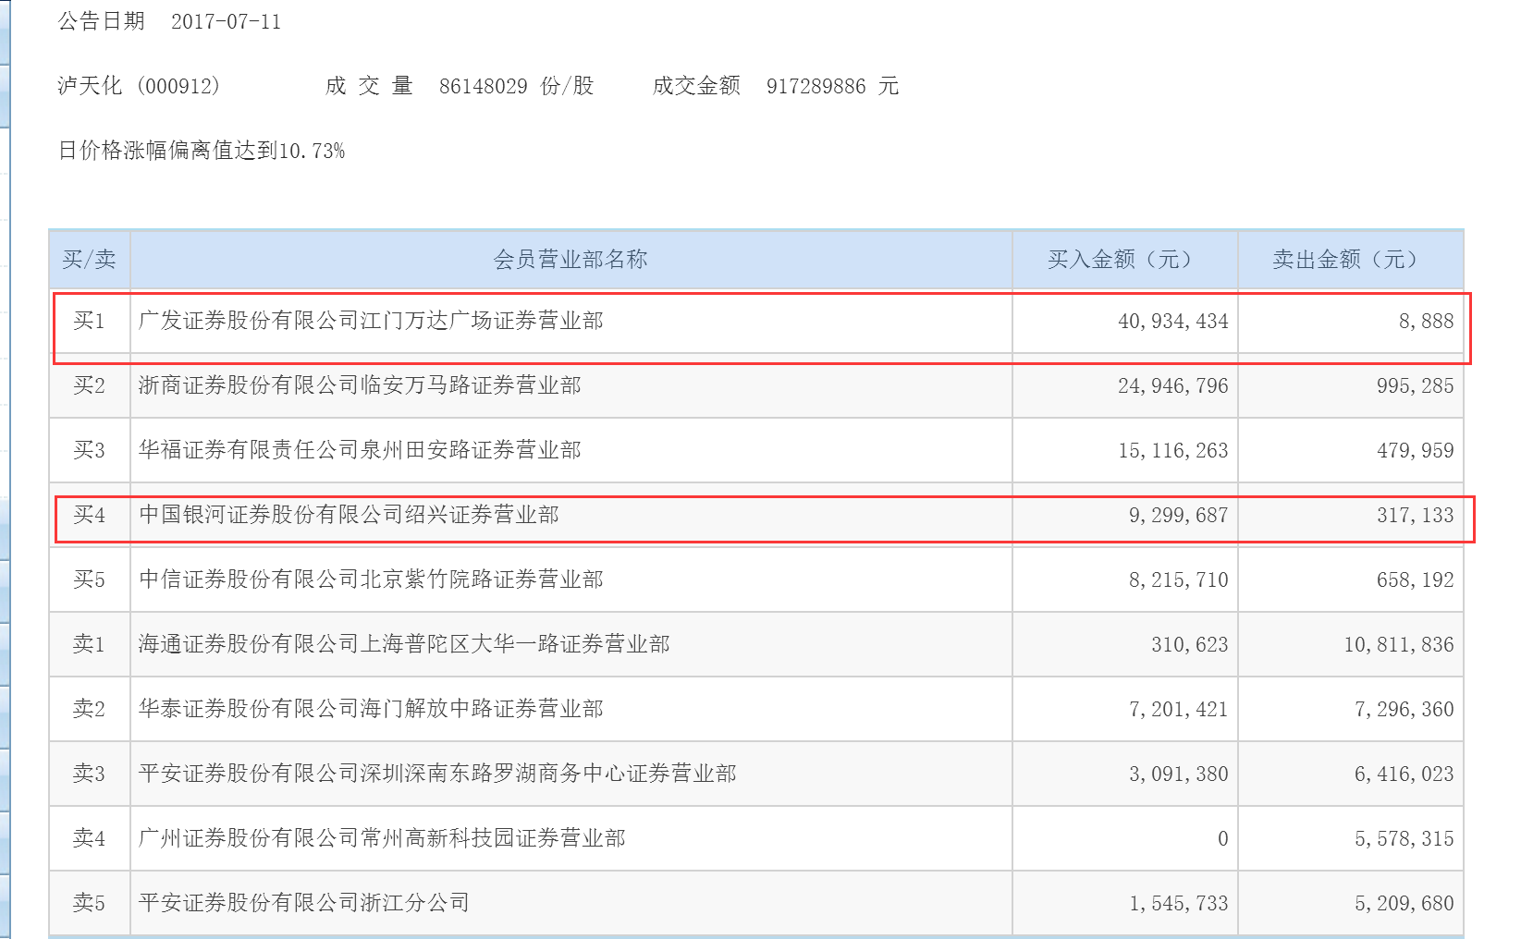Click sell amount 479,959
The width and height of the screenshot is (1521, 939).
pos(1415,450)
